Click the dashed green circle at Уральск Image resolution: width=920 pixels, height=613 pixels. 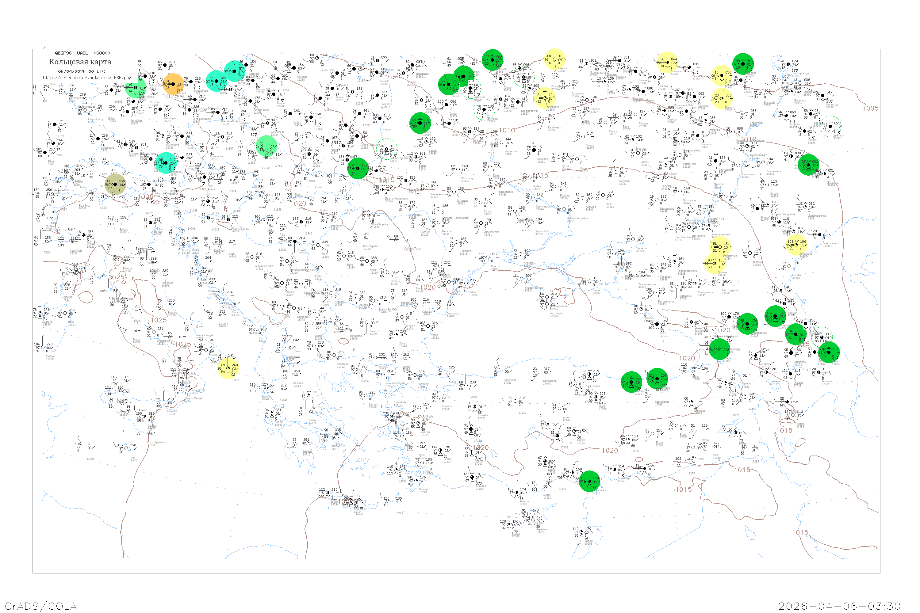click(x=830, y=127)
